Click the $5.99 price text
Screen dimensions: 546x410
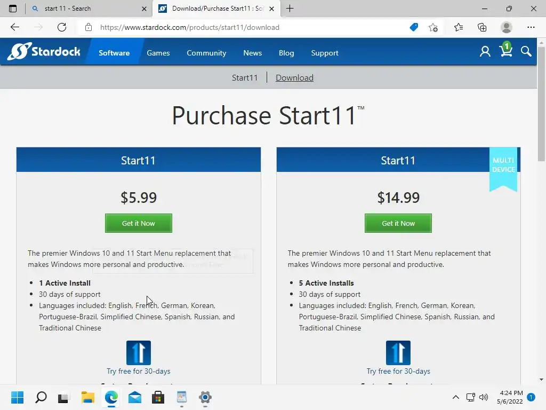click(x=138, y=198)
